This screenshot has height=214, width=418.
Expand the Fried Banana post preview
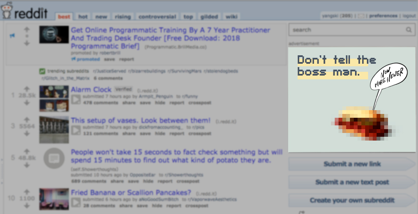76,202
